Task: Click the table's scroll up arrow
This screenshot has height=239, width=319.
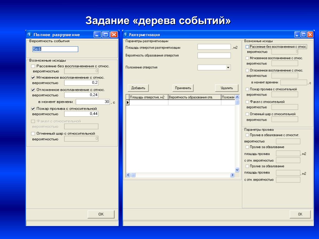Action: coord(237,97)
